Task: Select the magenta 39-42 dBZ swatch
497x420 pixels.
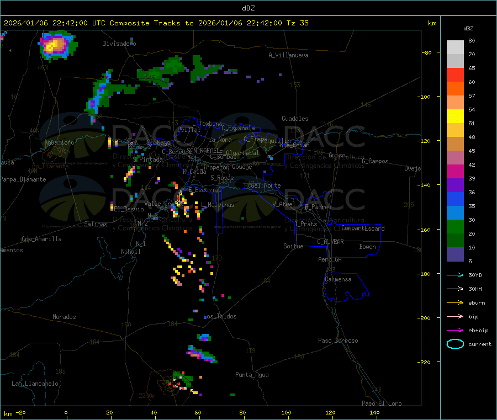Action: click(x=455, y=171)
